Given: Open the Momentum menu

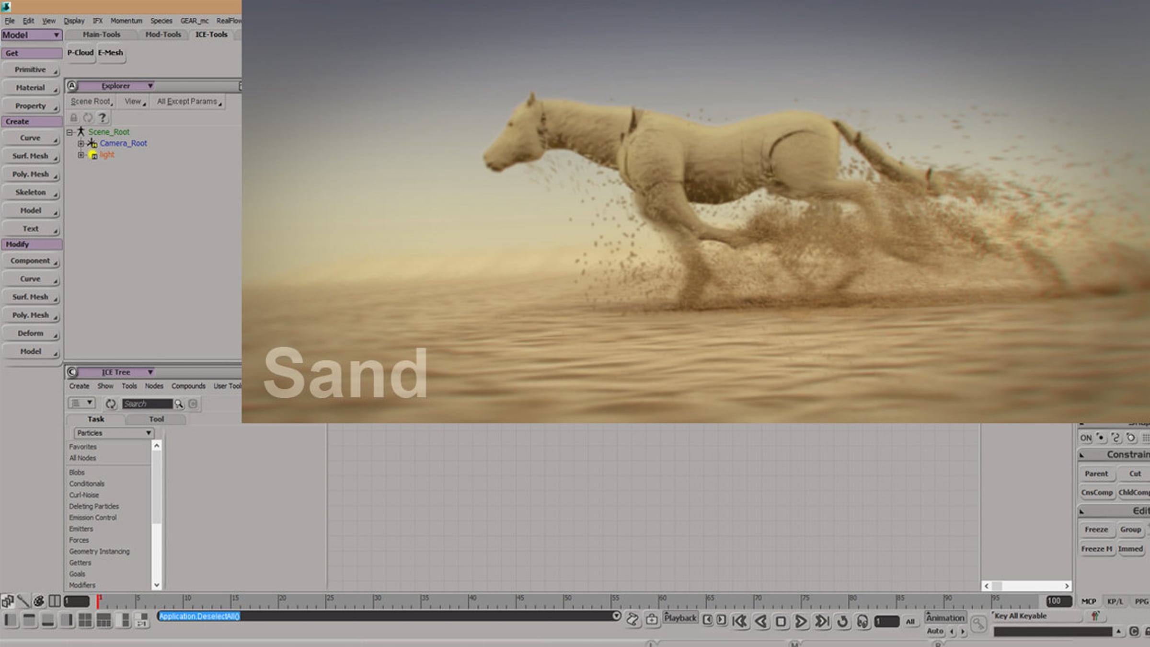Looking at the screenshot, I should (126, 21).
